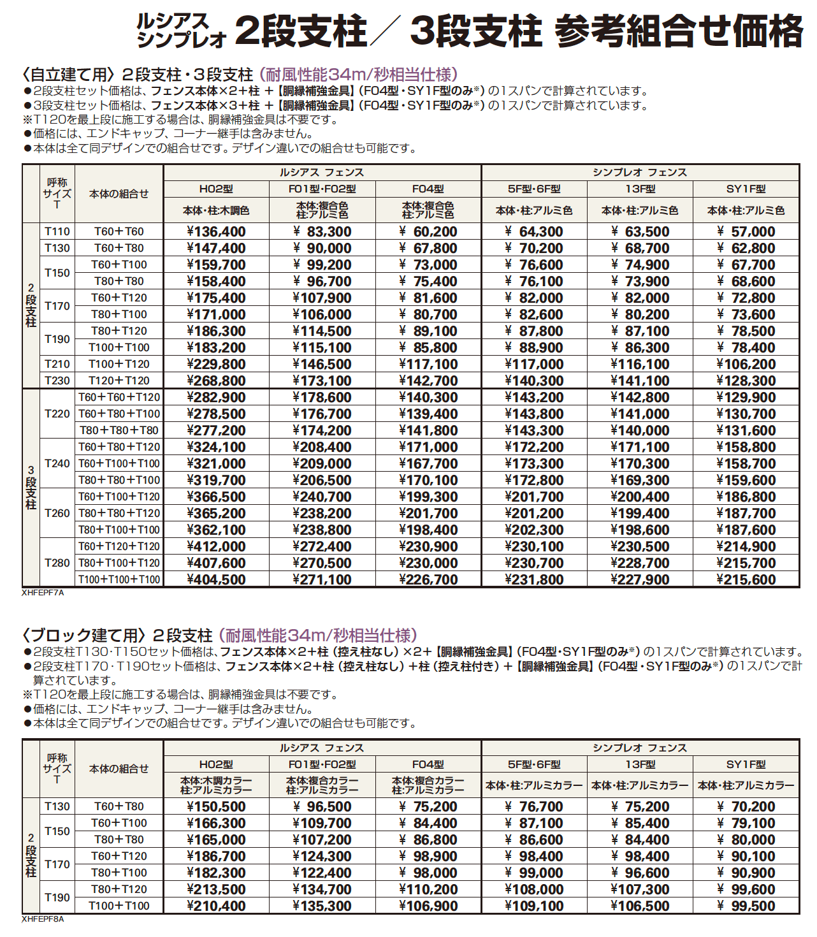Click the price ¥106,200
The height and width of the screenshot is (937, 817).
[746, 364]
